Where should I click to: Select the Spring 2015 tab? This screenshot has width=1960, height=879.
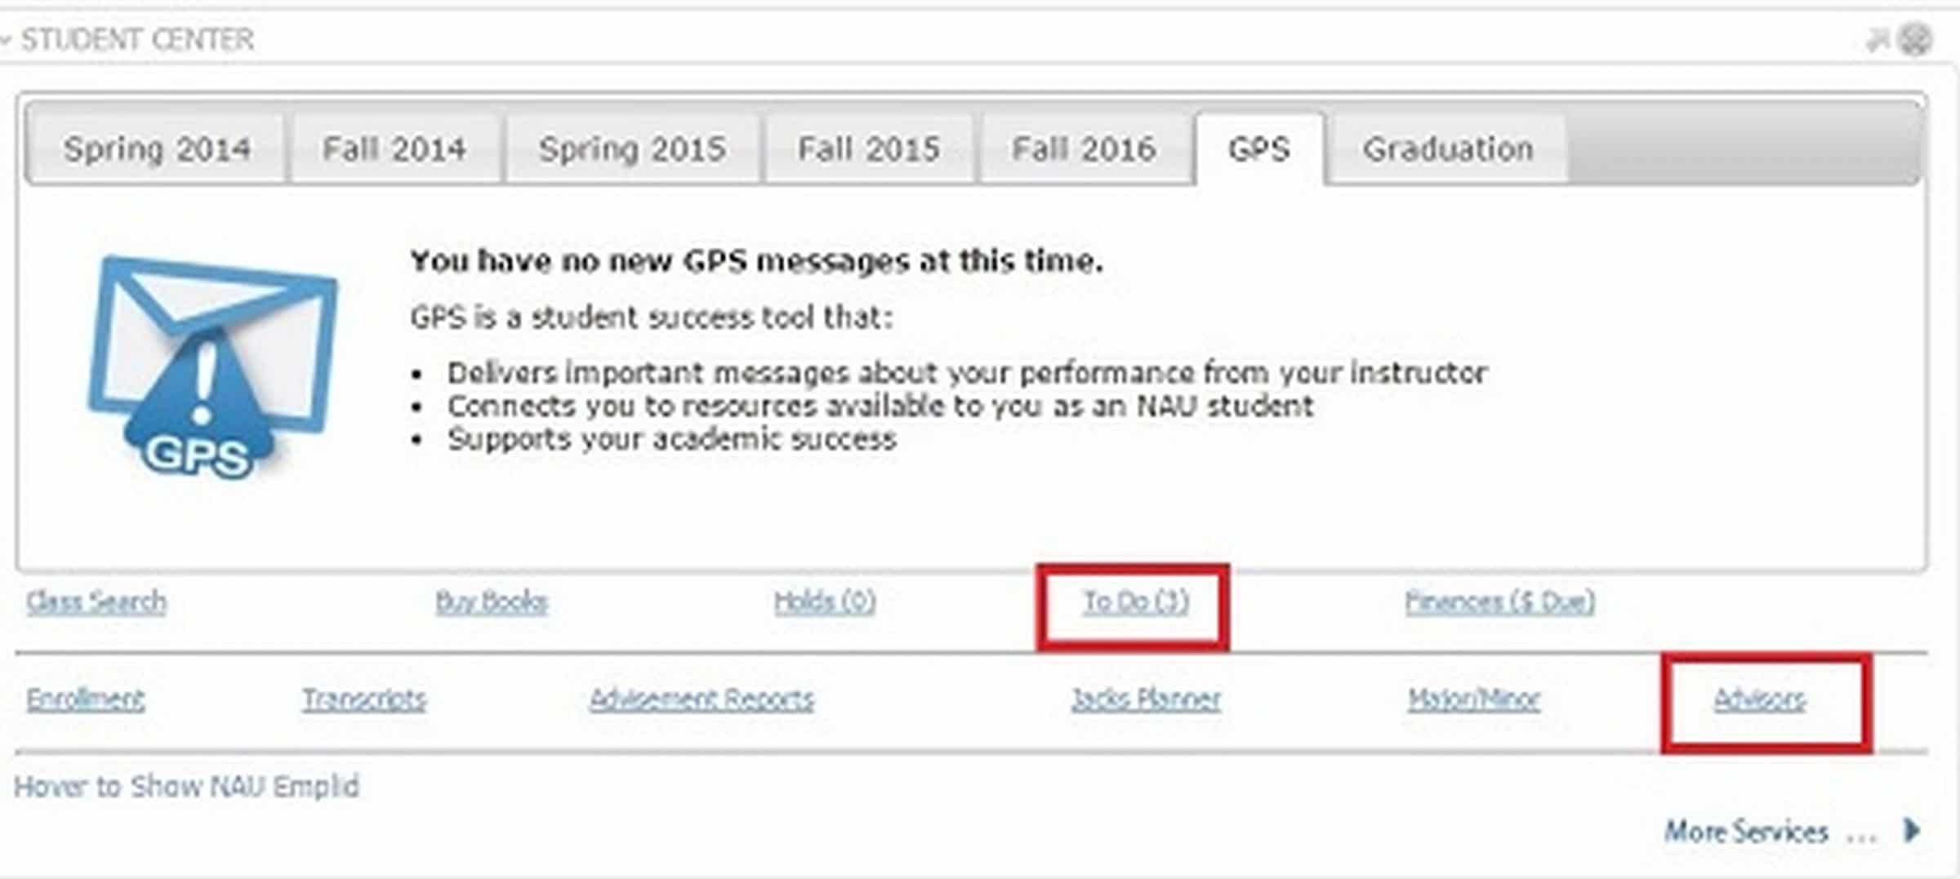tap(632, 149)
